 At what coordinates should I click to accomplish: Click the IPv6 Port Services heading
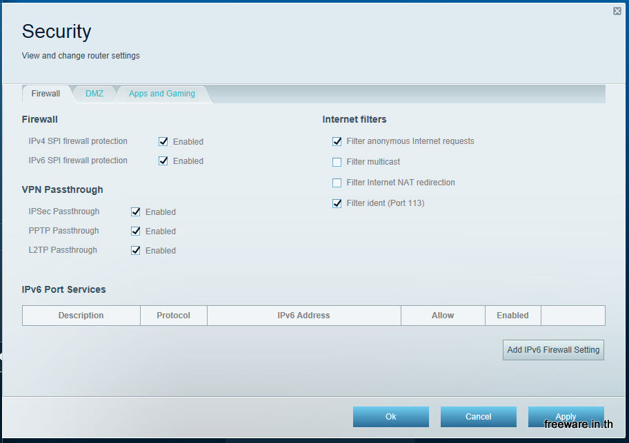63,289
